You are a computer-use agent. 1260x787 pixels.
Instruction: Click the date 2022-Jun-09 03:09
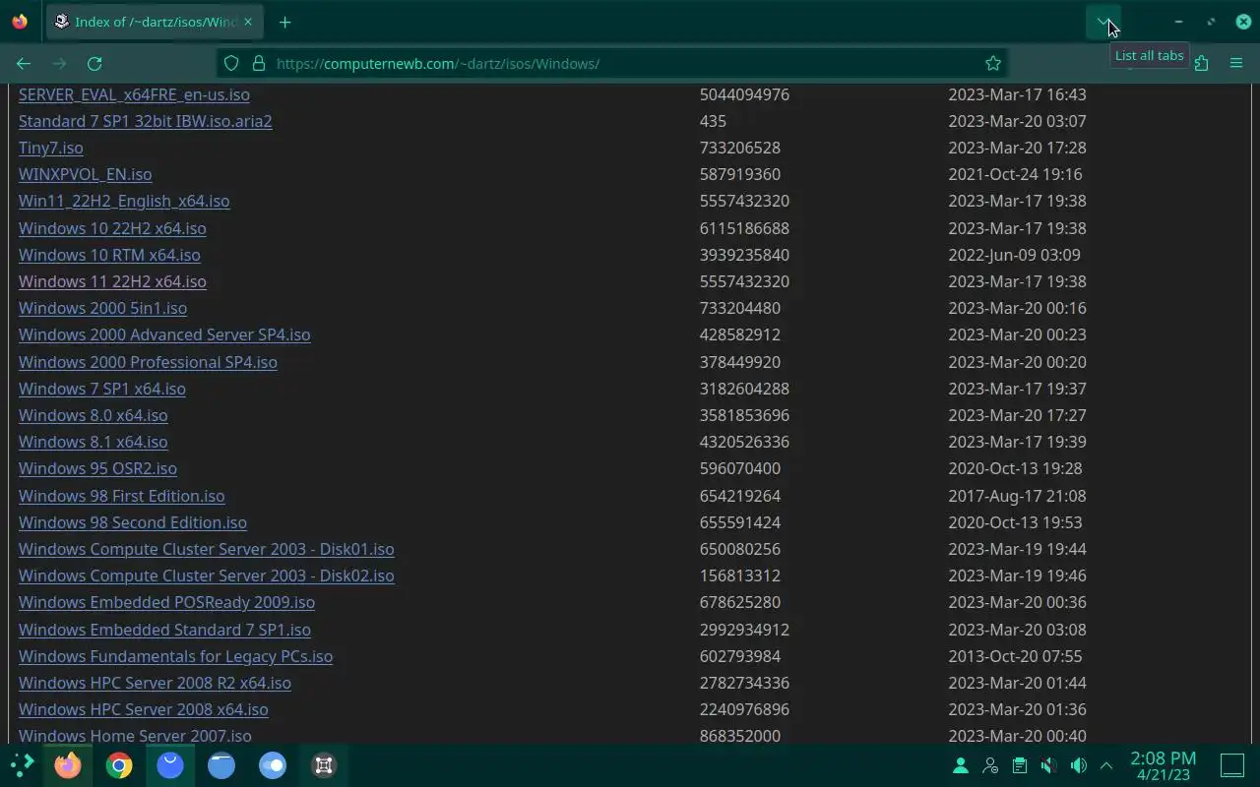coord(1014,255)
